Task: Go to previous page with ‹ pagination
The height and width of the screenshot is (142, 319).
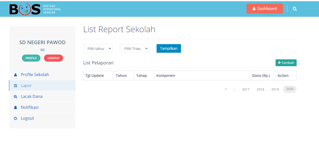Action: [234, 89]
